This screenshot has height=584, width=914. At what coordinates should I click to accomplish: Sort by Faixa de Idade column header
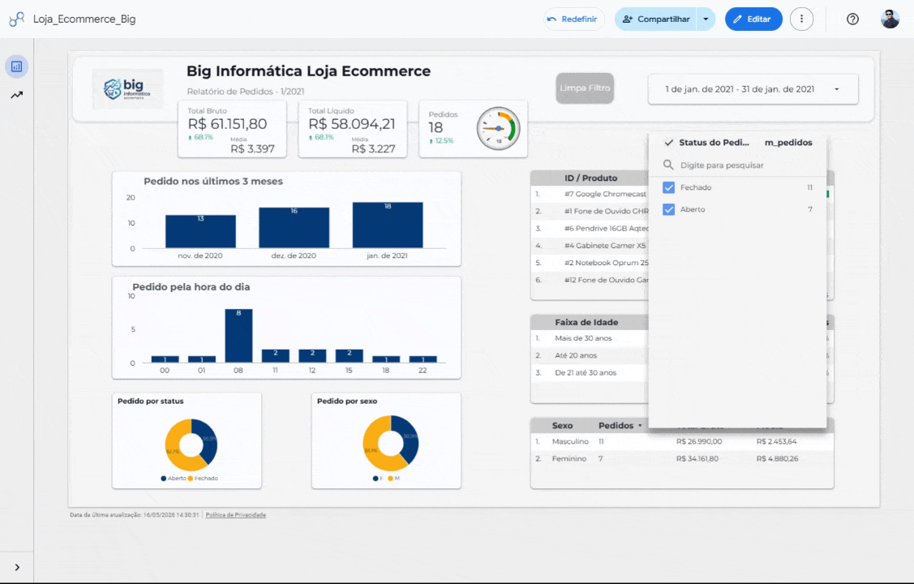[x=586, y=322]
